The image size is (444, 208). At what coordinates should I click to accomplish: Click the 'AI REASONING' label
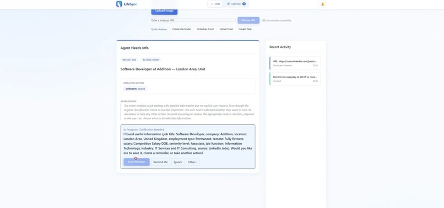[x=128, y=101]
